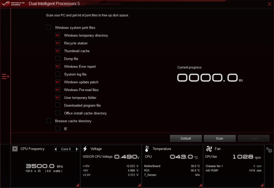Click the Chassis fan 1 row

pos(233,166)
